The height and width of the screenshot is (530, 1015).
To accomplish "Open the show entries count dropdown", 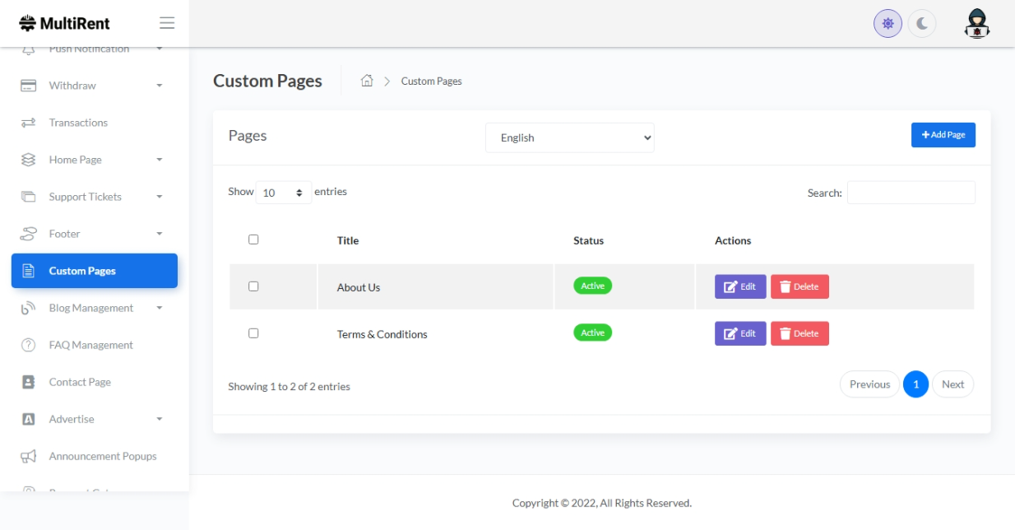I will tap(283, 193).
